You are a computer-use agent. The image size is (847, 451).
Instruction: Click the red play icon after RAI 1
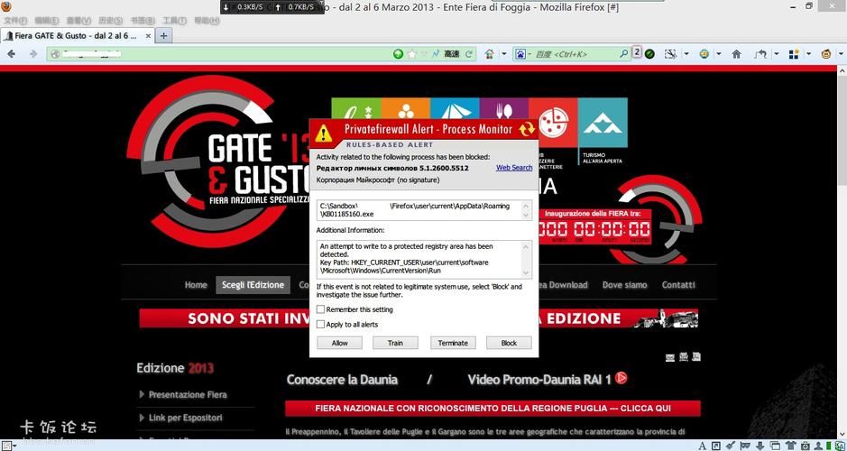(x=621, y=378)
